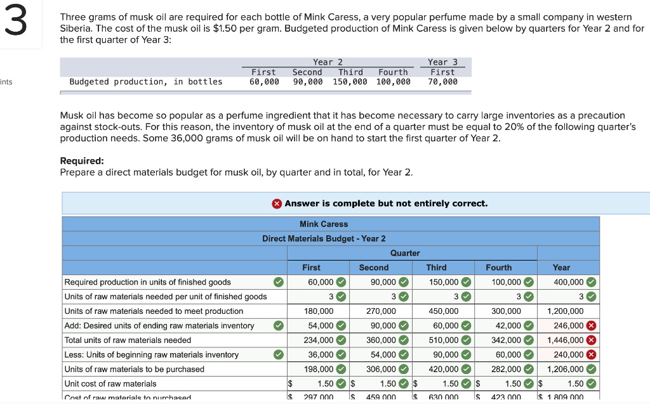
Task: Click 'Unit cost of raw materials' row label
Action: 110,384
